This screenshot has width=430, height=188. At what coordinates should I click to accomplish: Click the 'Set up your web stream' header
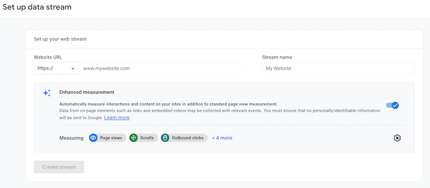(x=60, y=39)
